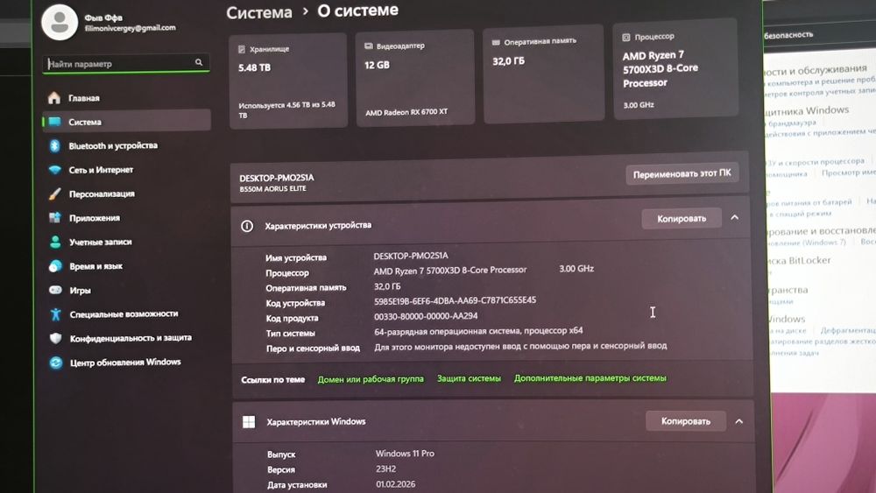The image size is (876, 493).
Task: Click the Оперативная память card icon
Action: pyautogui.click(x=496, y=42)
